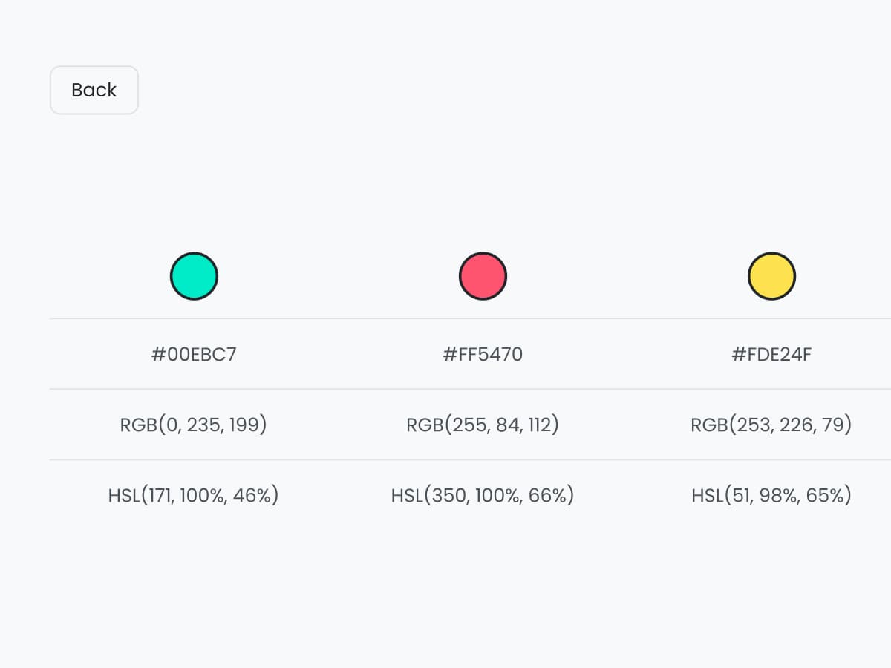Click the Back button
891x668 pixels.
[94, 90]
